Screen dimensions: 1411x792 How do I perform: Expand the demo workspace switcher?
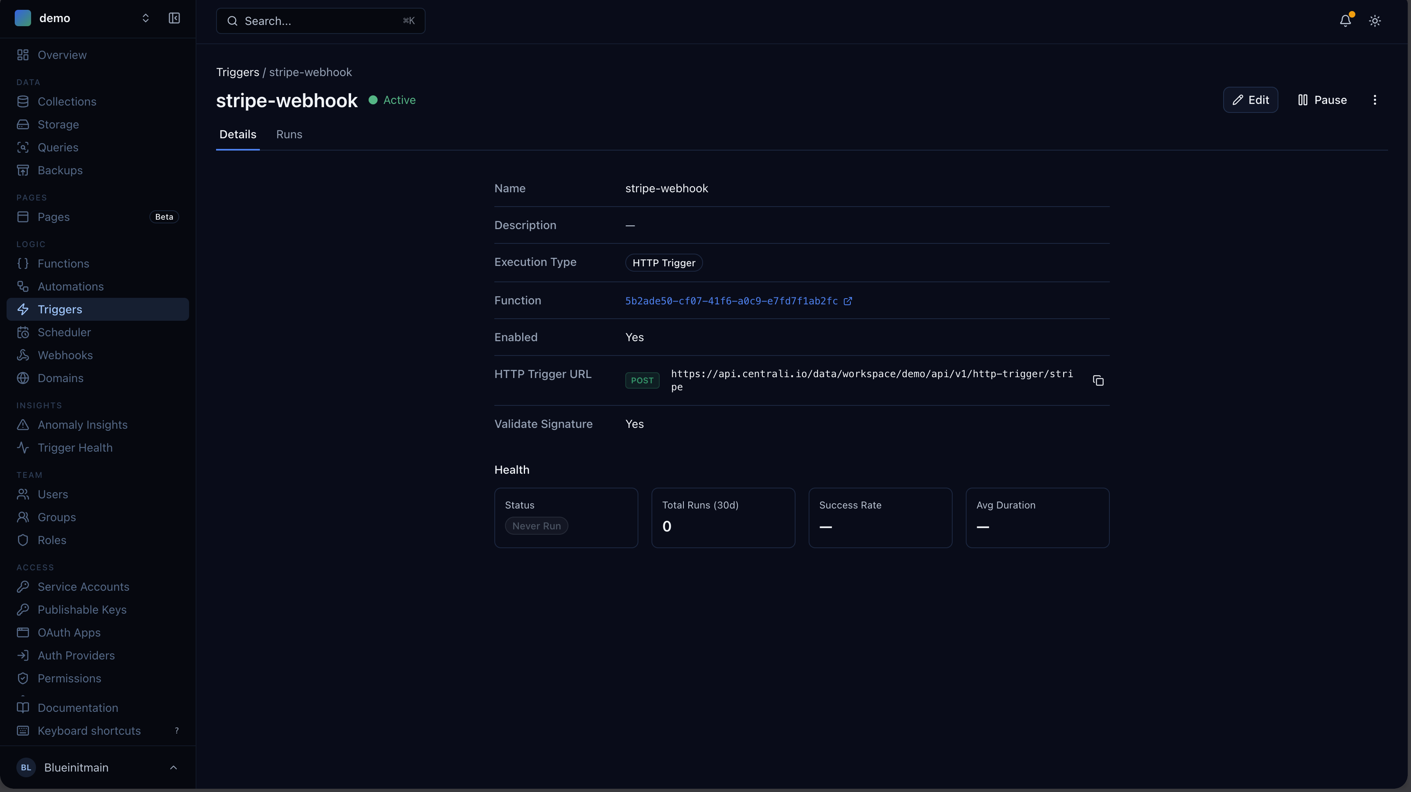click(x=145, y=18)
